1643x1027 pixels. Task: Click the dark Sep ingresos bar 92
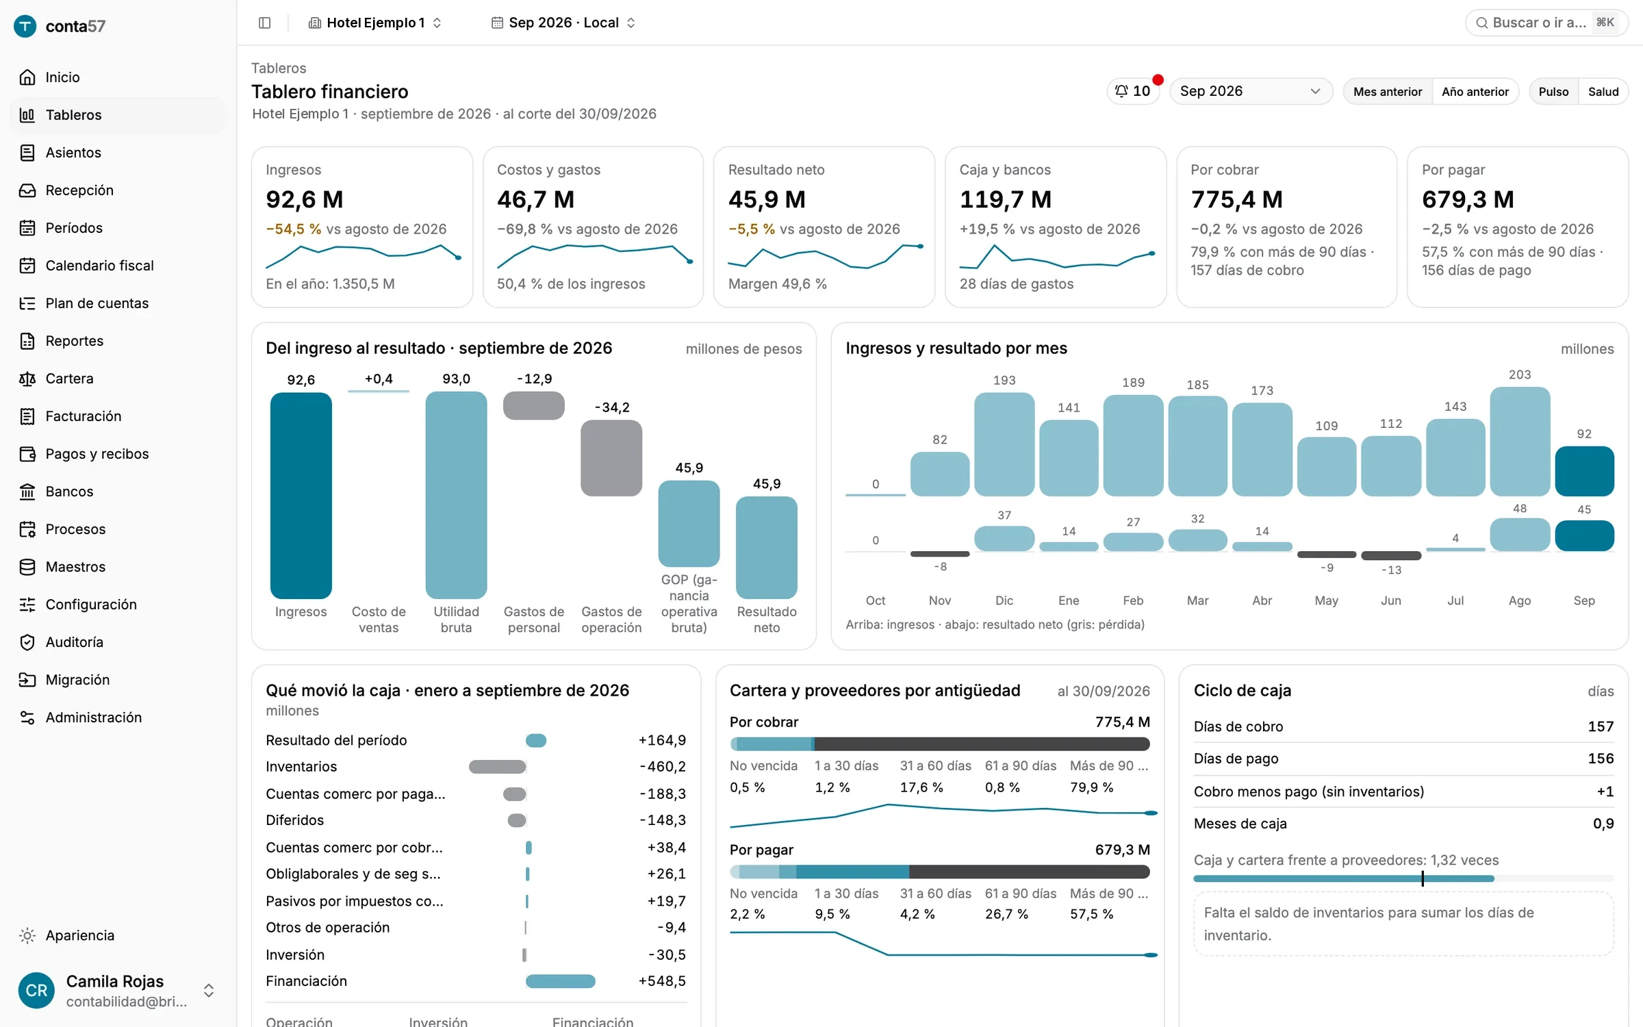point(1584,471)
